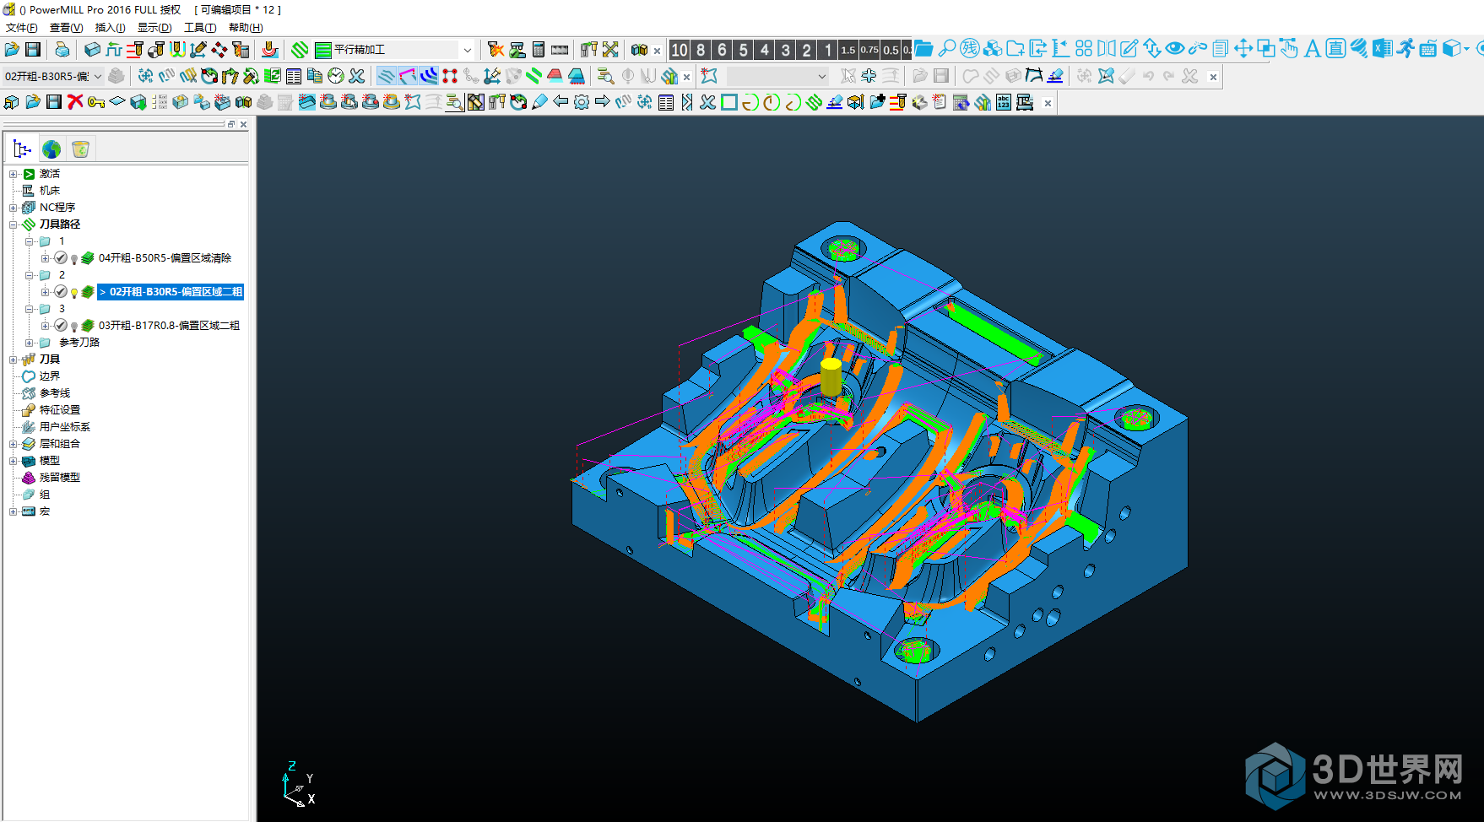This screenshot has height=822, width=1484.
Task: Open the 插入(I) menu
Action: point(110,28)
